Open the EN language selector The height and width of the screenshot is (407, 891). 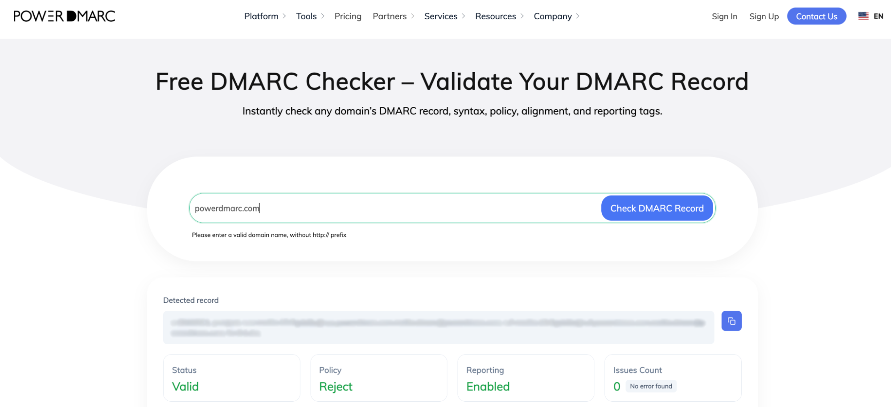pos(879,16)
